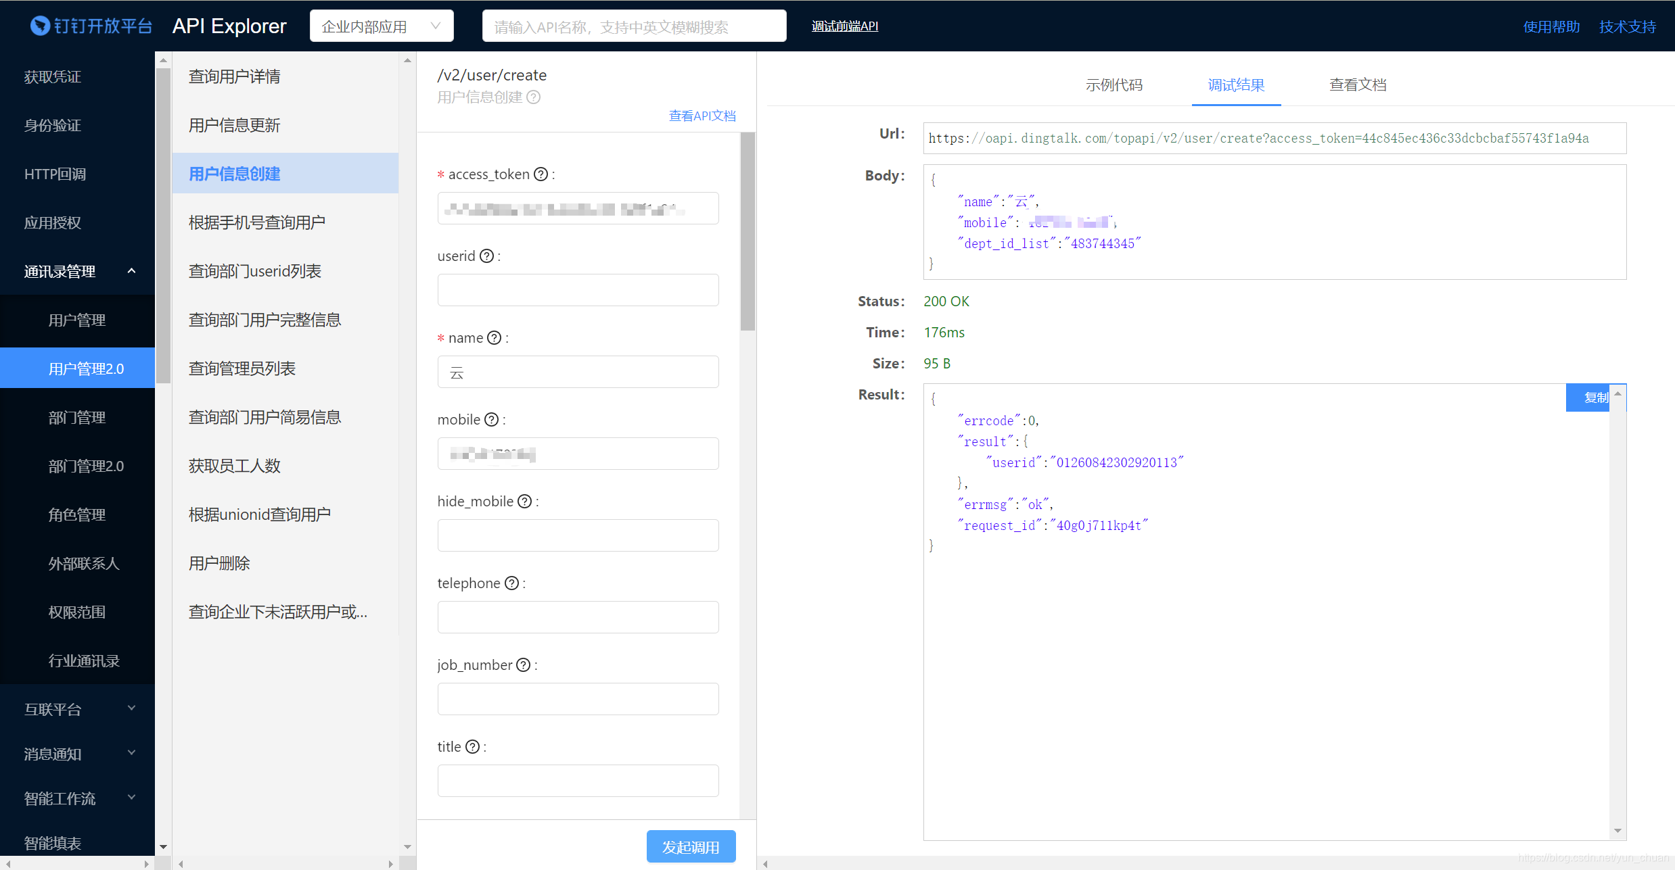Open the 使用帮助 link
This screenshot has height=870, width=1675.
click(x=1551, y=26)
